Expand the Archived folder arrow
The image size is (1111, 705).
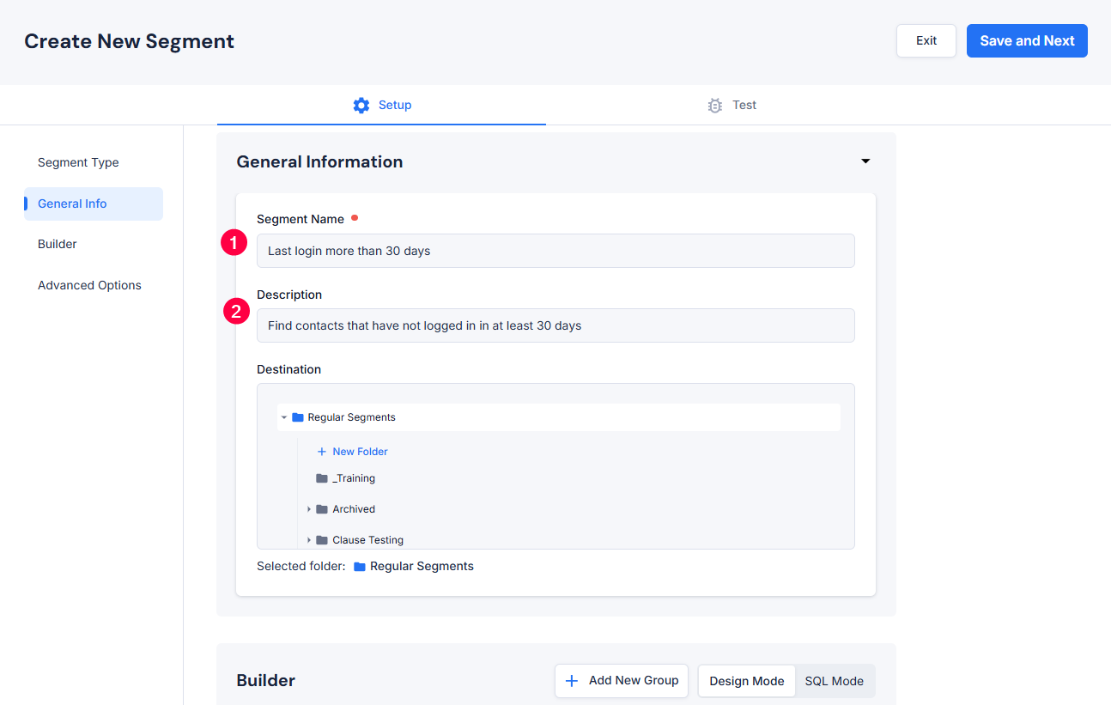click(309, 509)
